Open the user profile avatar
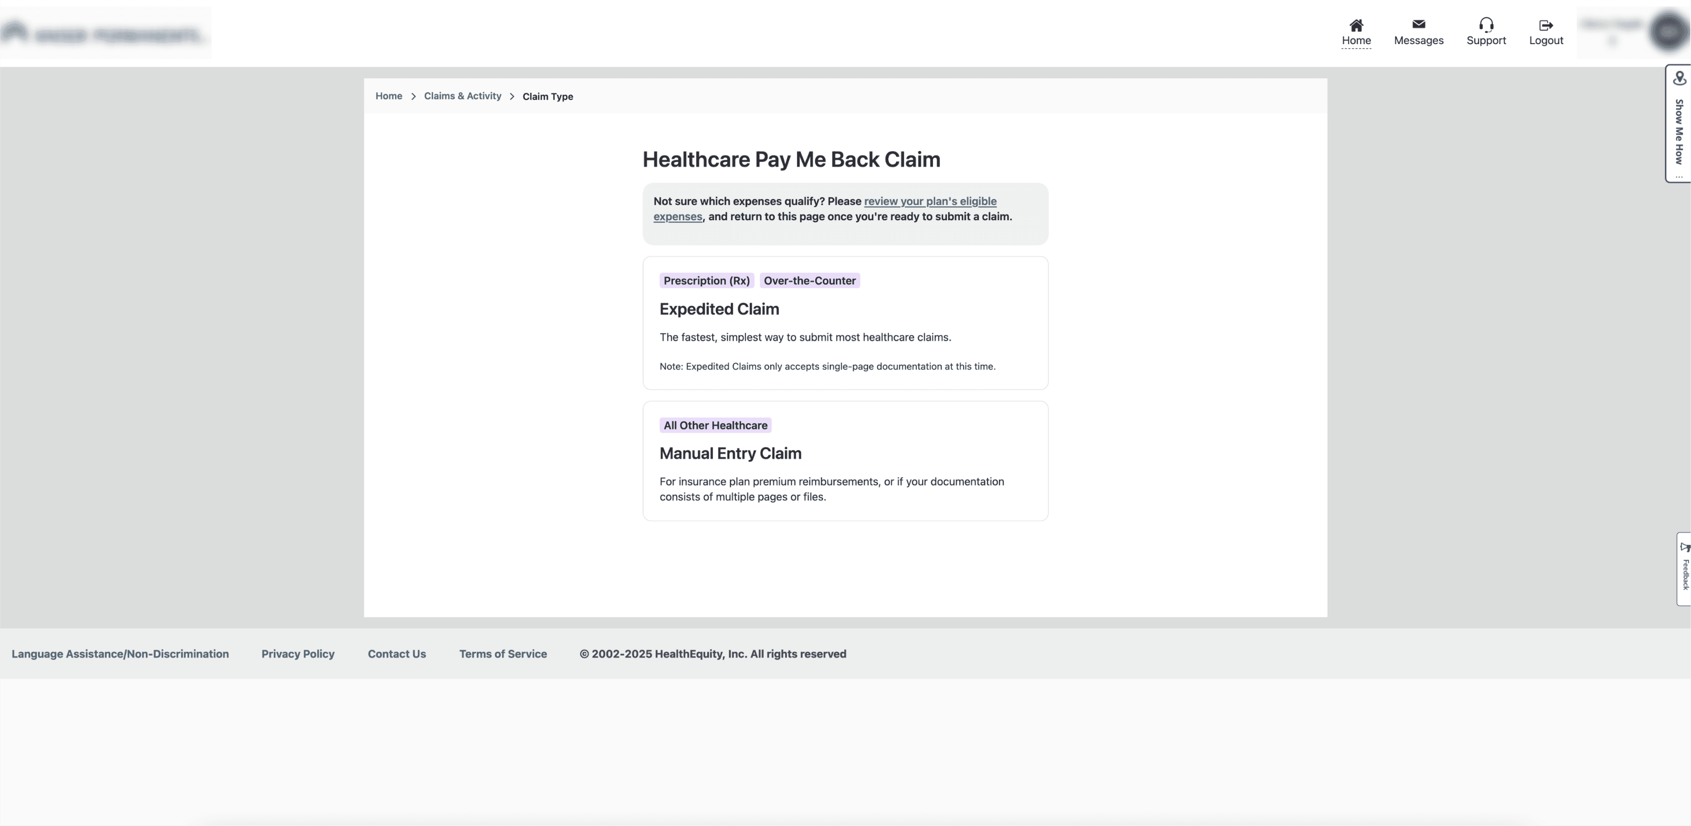1691x826 pixels. [1668, 32]
